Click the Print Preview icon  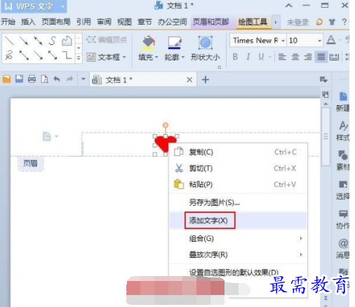point(44,79)
